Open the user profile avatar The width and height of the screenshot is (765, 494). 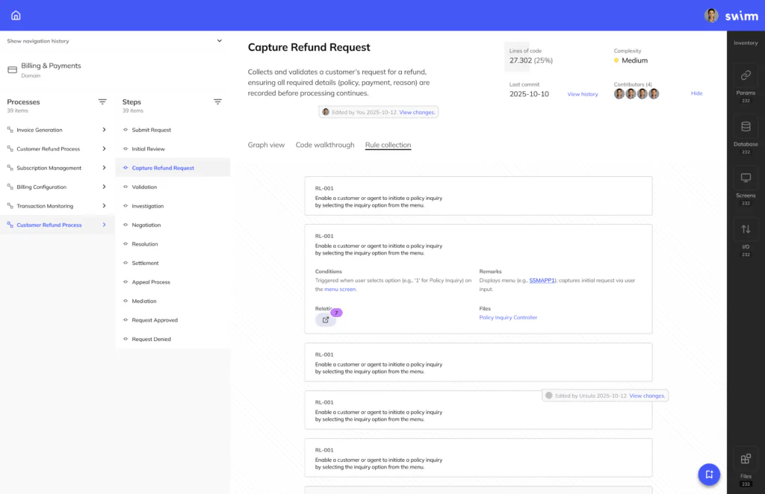click(711, 15)
